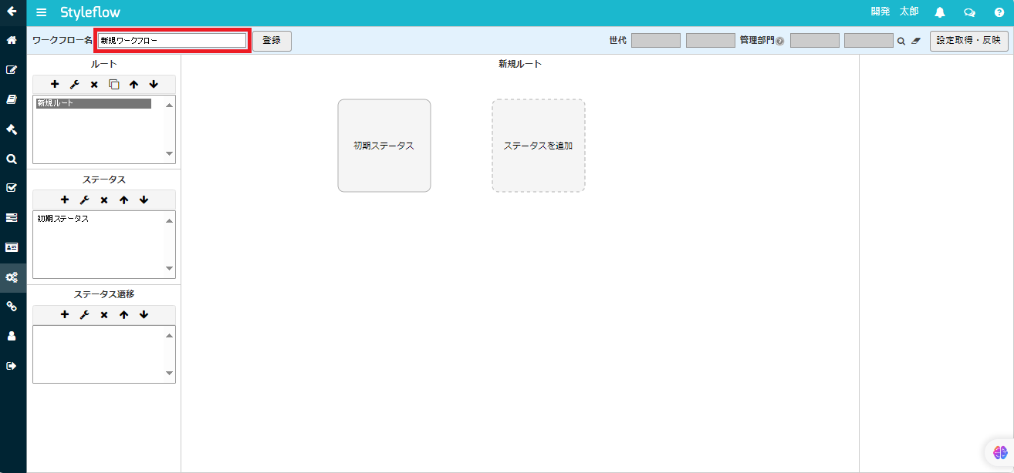This screenshot has width=1014, height=473.
Task: Edit transition with ステータス遷移 wrench icon
Action: pyautogui.click(x=85, y=314)
